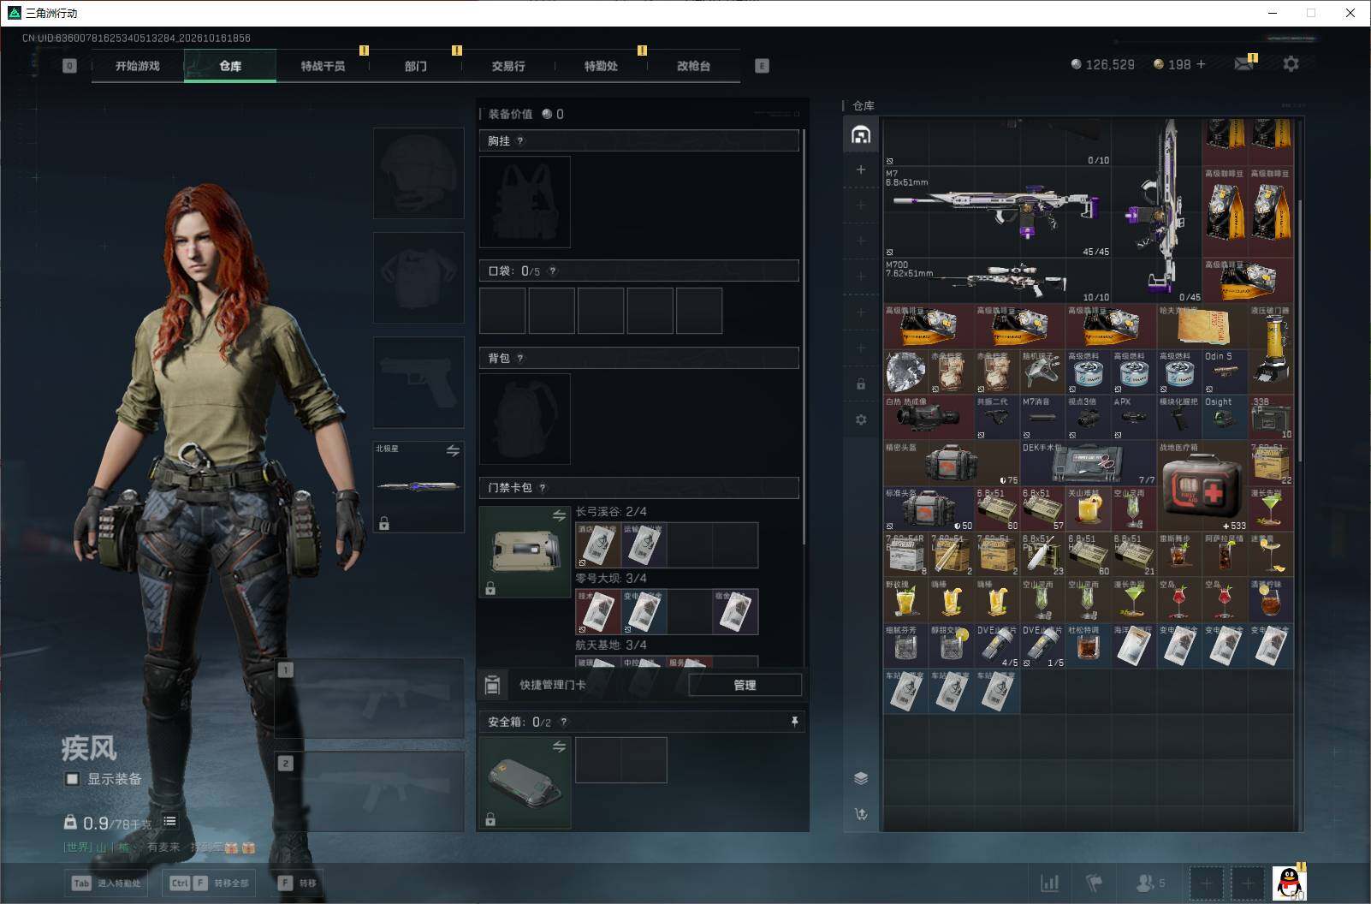Click the flag icon in bottom bar

coord(1094,883)
